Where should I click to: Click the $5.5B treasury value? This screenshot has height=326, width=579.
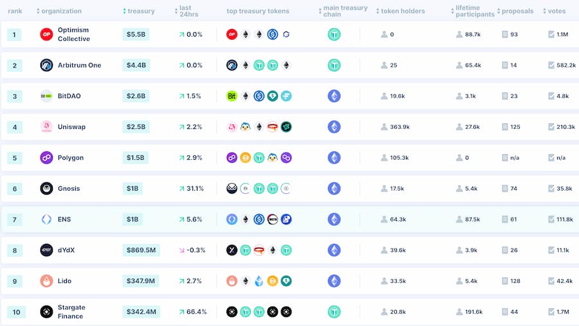coord(136,34)
